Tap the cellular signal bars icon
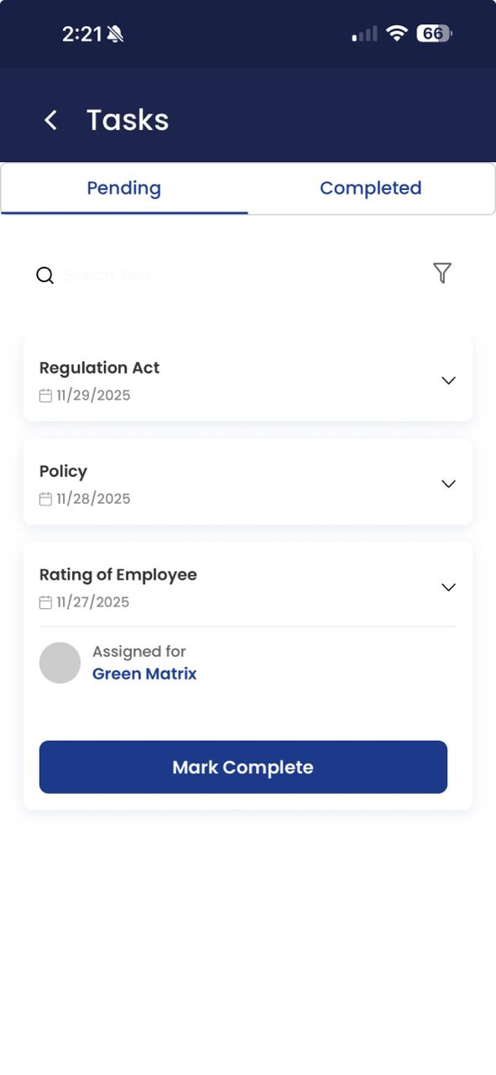Viewport: 496px width, 1075px height. point(364,34)
